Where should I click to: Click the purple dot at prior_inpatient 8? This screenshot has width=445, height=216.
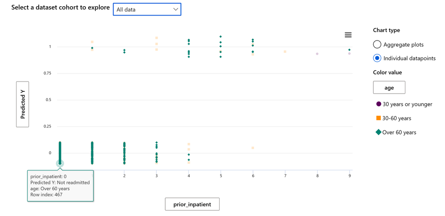[317, 53]
